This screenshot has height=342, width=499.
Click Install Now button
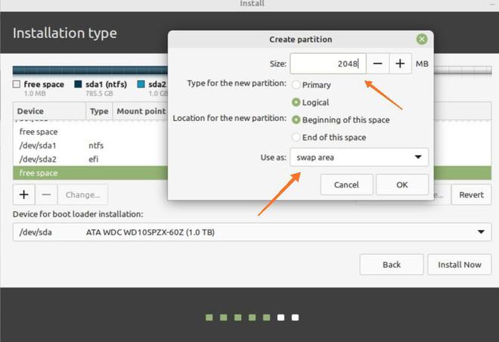click(x=460, y=264)
